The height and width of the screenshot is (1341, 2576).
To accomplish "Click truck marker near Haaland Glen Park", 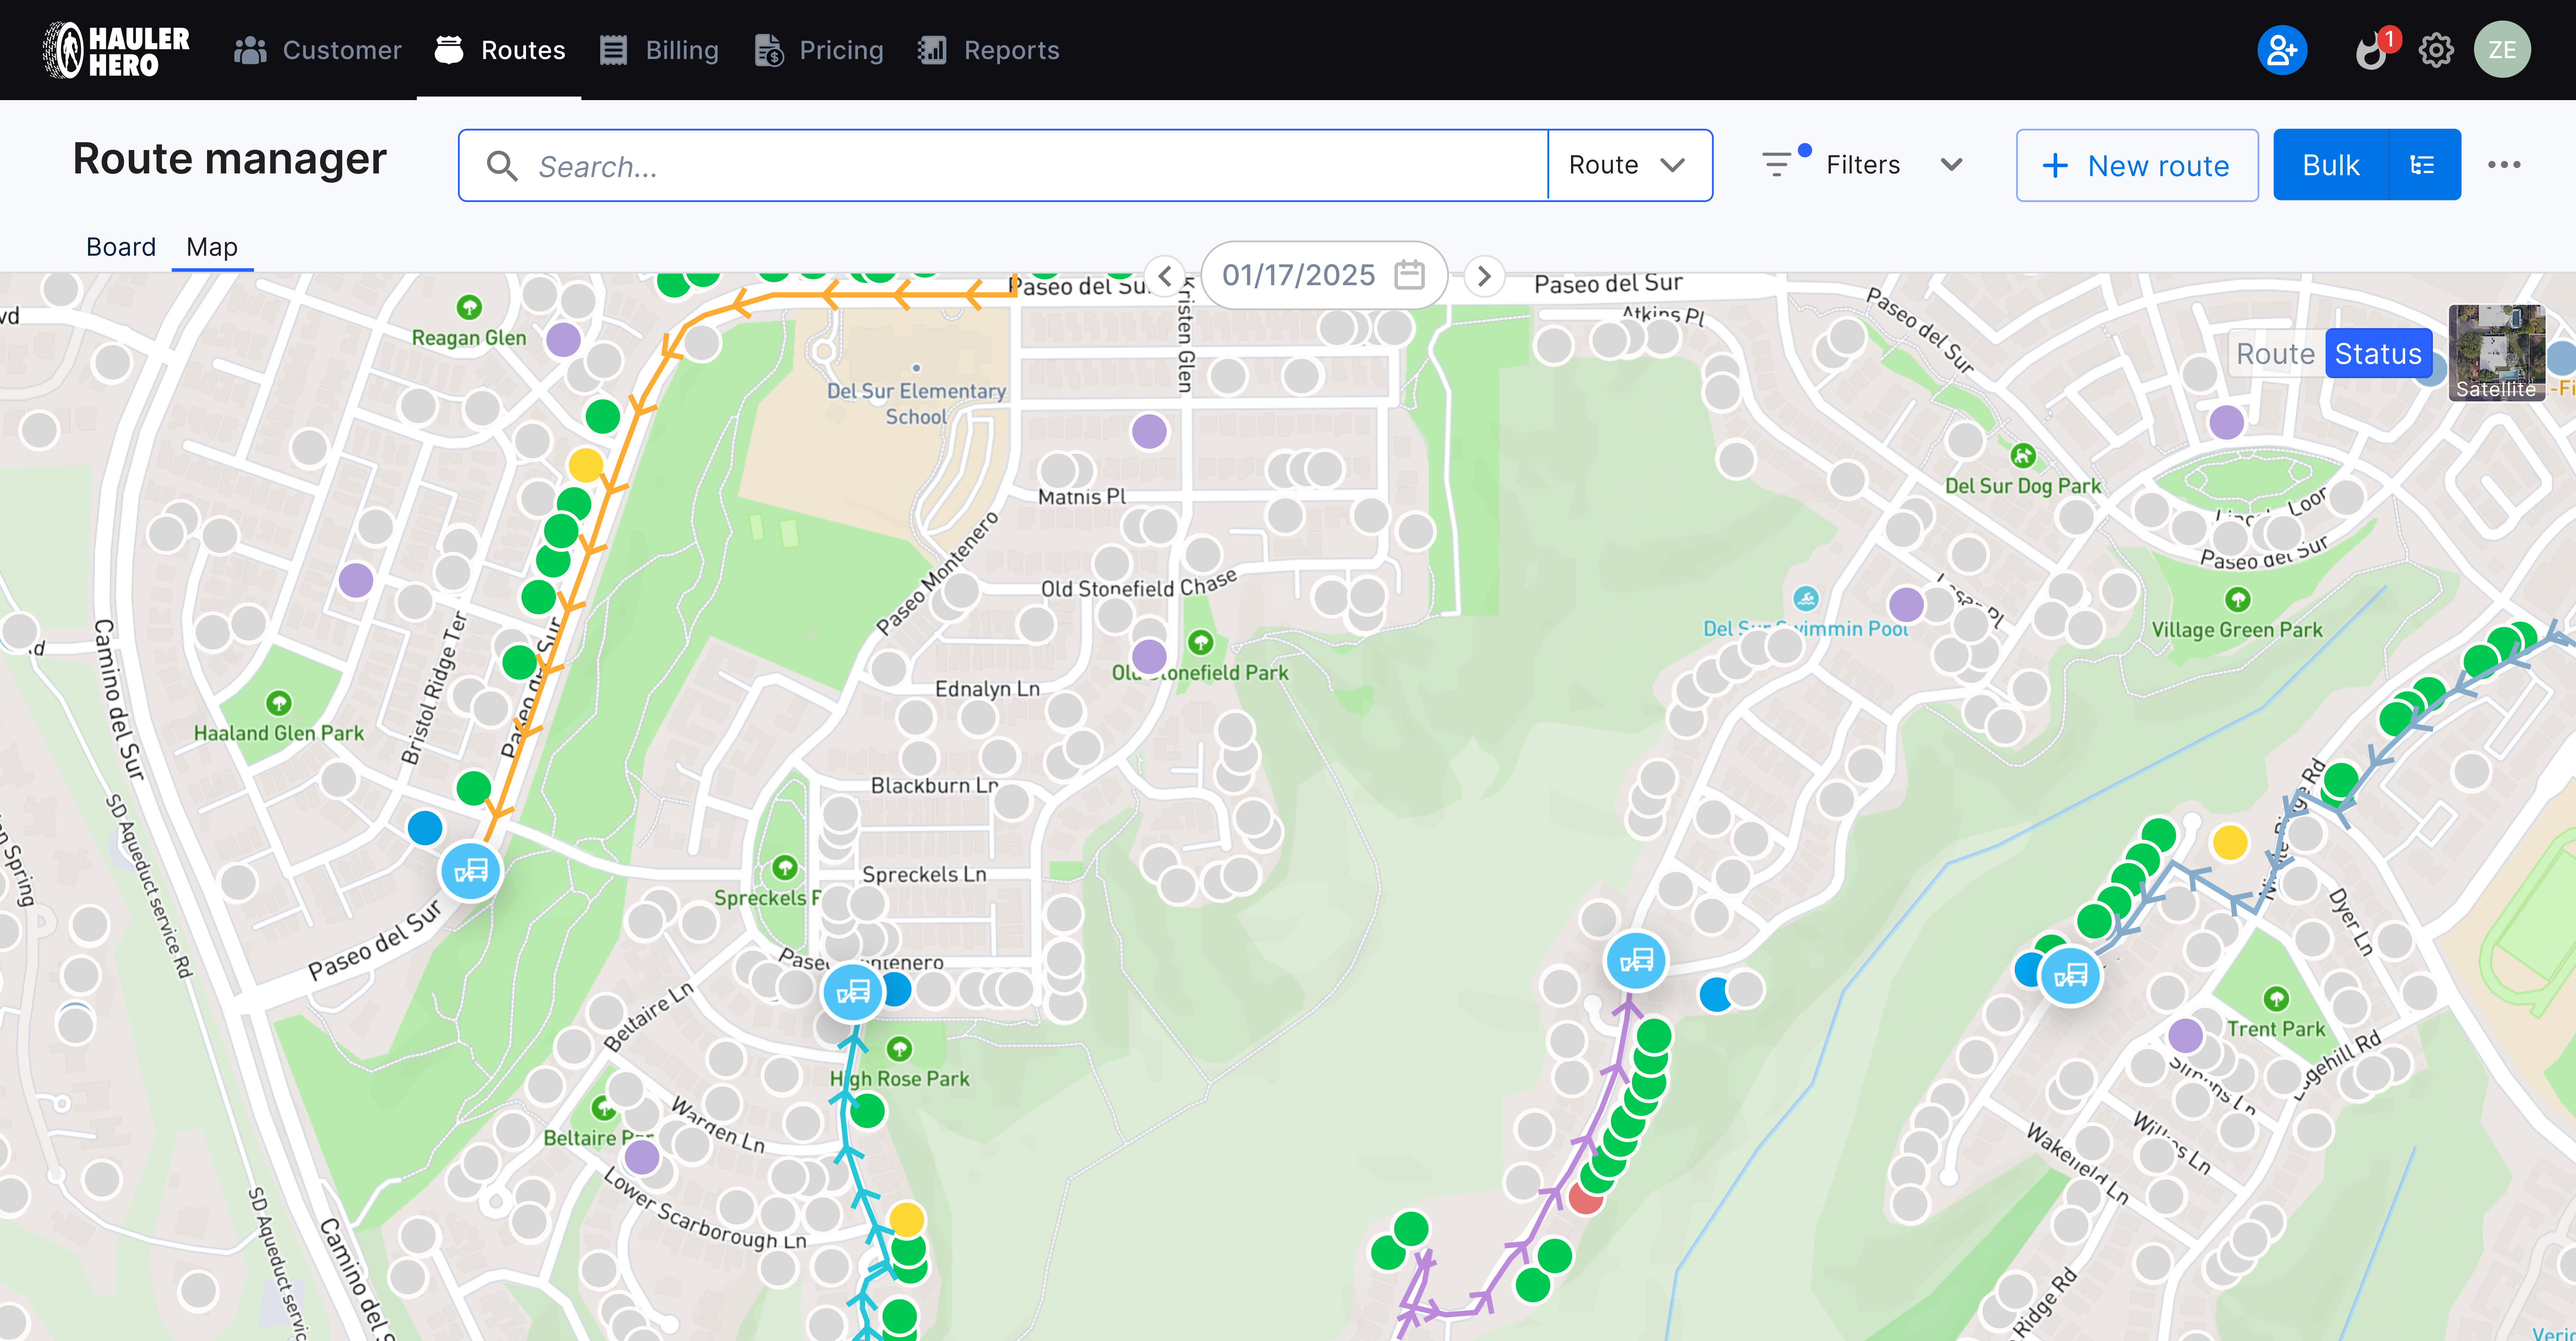I will pyautogui.click(x=471, y=870).
